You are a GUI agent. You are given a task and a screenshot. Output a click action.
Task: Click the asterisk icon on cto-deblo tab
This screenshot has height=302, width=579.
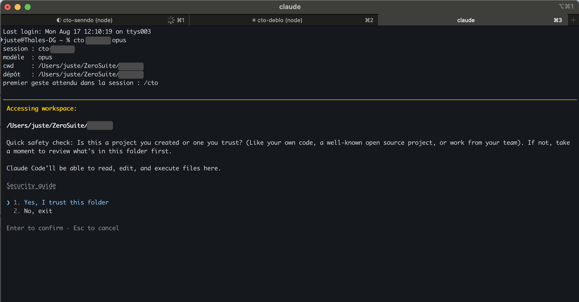coord(254,20)
